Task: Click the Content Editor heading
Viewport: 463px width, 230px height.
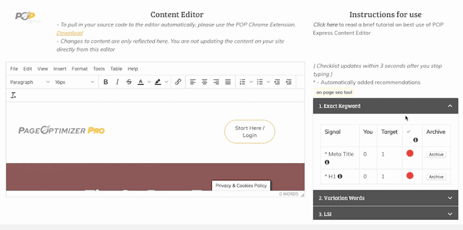Action: pyautogui.click(x=177, y=14)
